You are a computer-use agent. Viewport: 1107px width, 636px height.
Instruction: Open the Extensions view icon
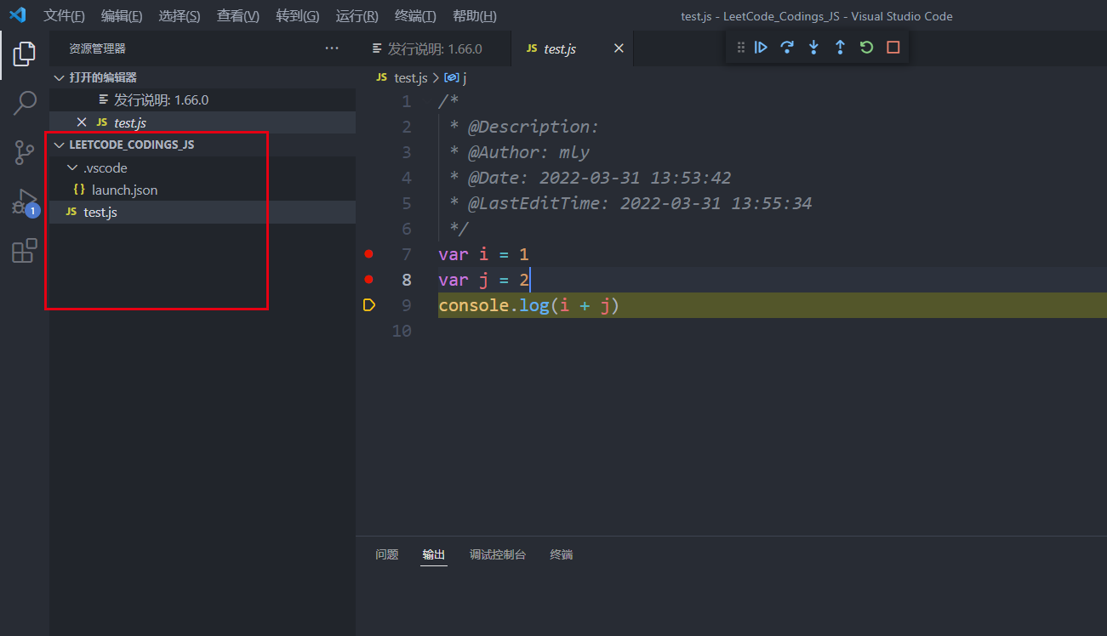[x=25, y=251]
